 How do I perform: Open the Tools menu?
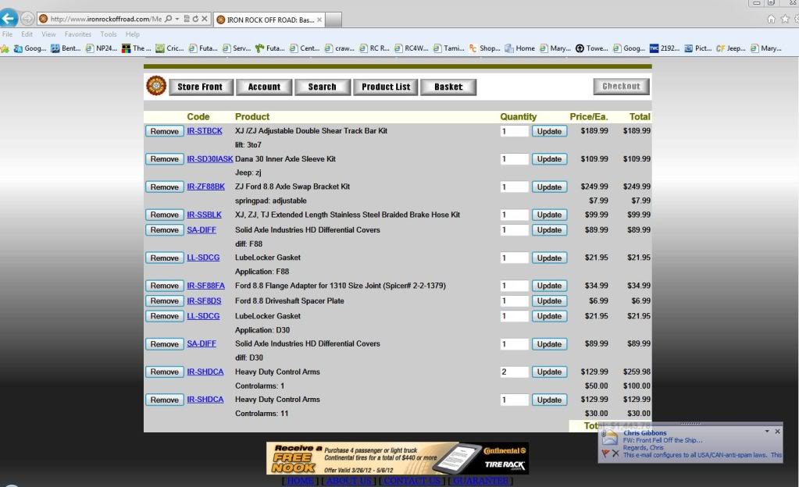[109, 34]
